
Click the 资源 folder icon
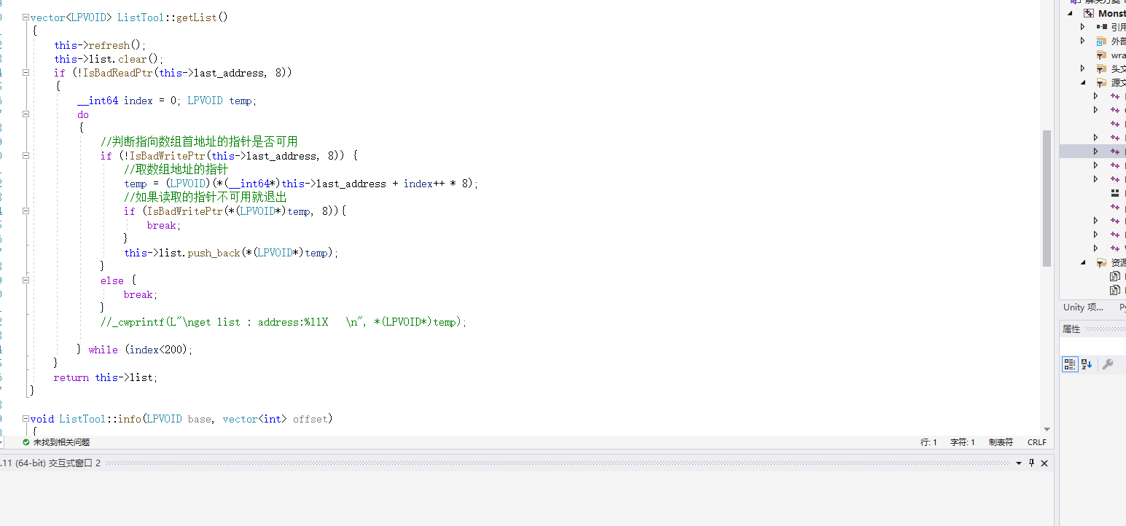pos(1101,262)
